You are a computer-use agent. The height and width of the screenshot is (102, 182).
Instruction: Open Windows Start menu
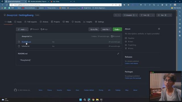pyautogui.click(x=80, y=100)
